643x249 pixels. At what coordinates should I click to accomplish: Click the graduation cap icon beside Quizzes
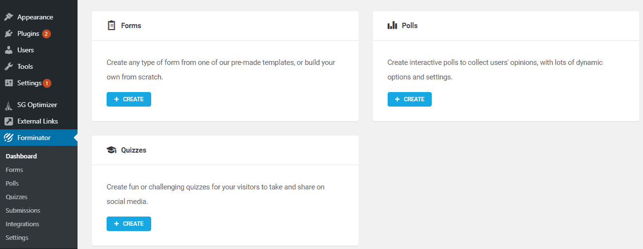111,150
